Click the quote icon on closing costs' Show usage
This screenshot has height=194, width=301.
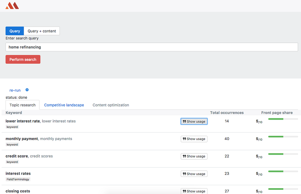[184, 191]
